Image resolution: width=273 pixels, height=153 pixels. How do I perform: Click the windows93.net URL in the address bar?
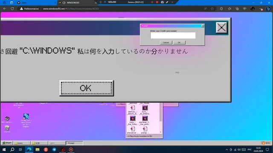tap(71, 8)
